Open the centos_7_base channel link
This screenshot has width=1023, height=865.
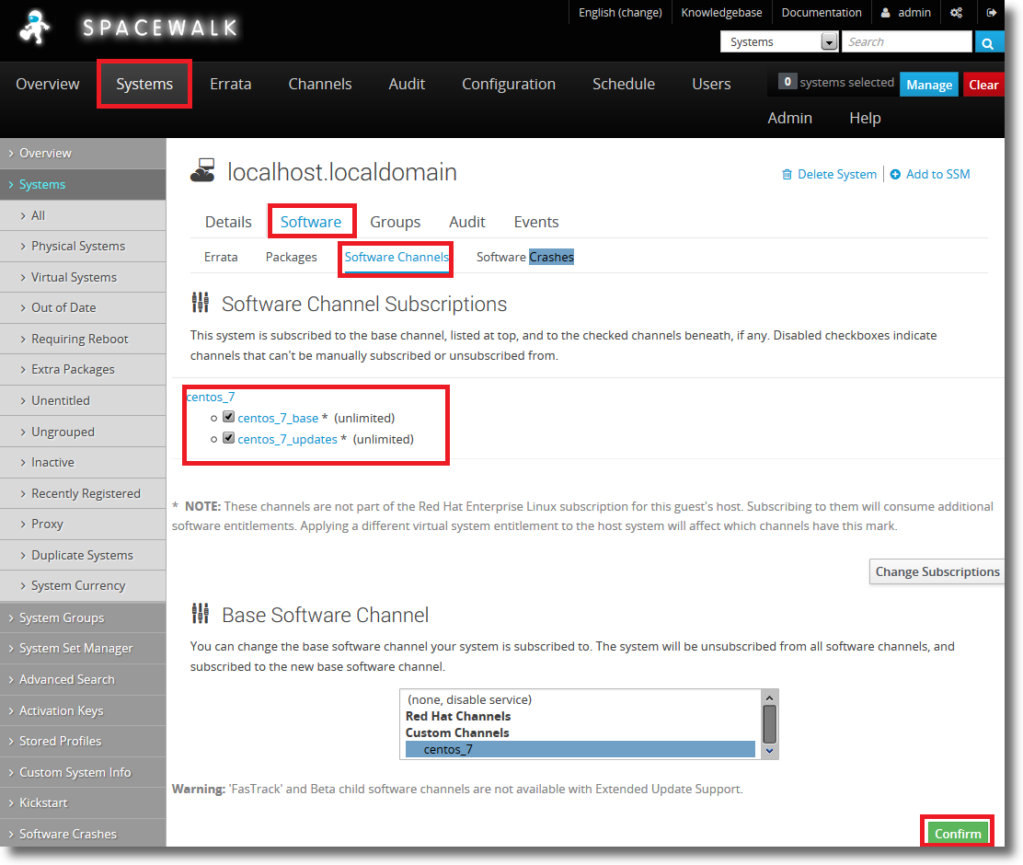tap(278, 419)
